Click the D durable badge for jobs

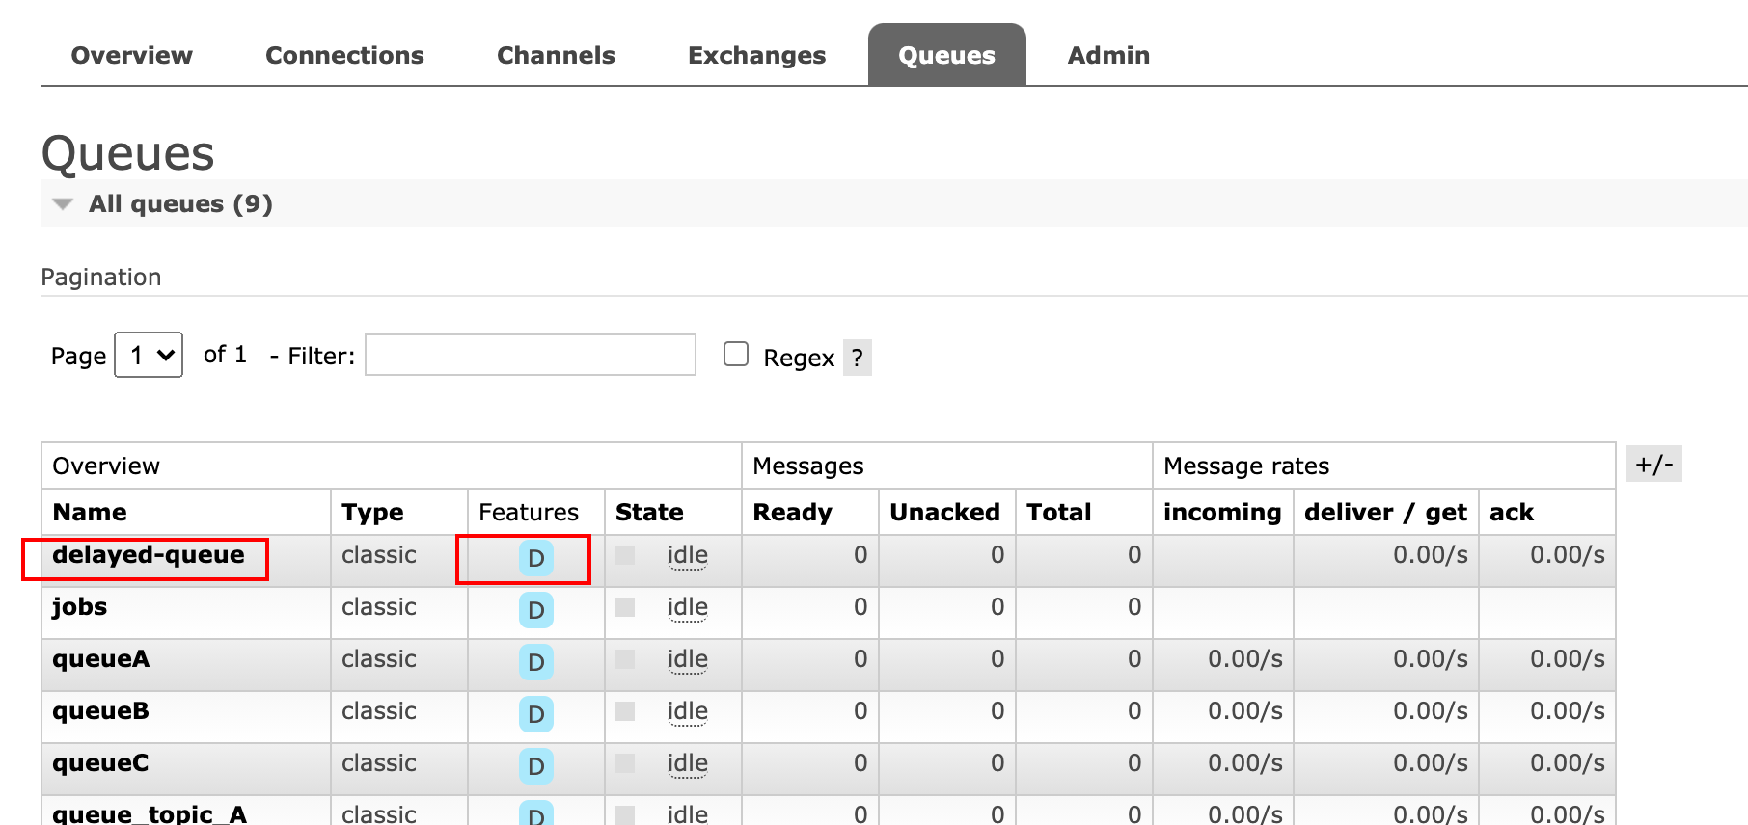point(535,611)
